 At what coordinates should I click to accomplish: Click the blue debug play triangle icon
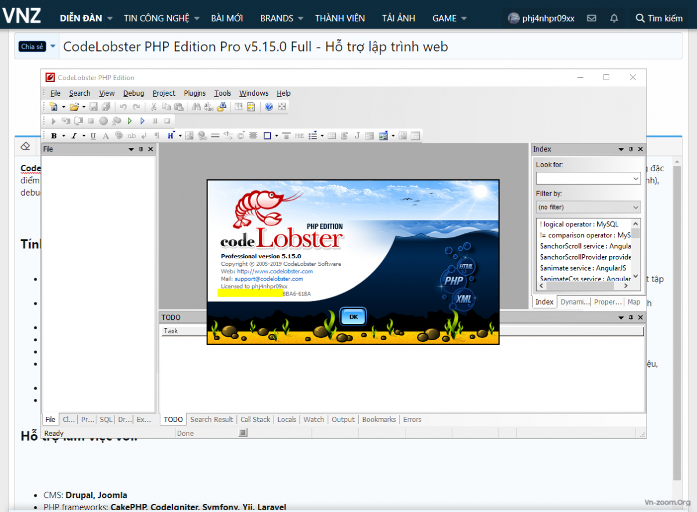coord(142,121)
